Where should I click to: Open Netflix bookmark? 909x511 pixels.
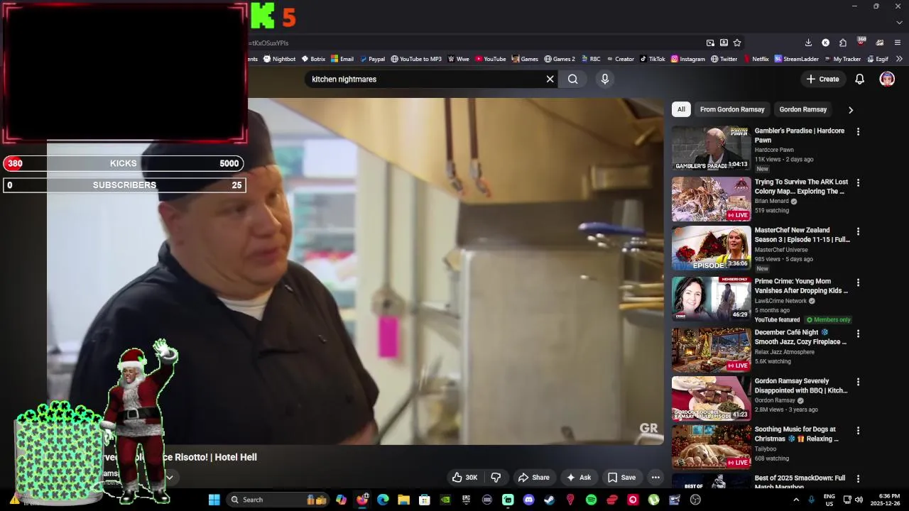point(756,59)
